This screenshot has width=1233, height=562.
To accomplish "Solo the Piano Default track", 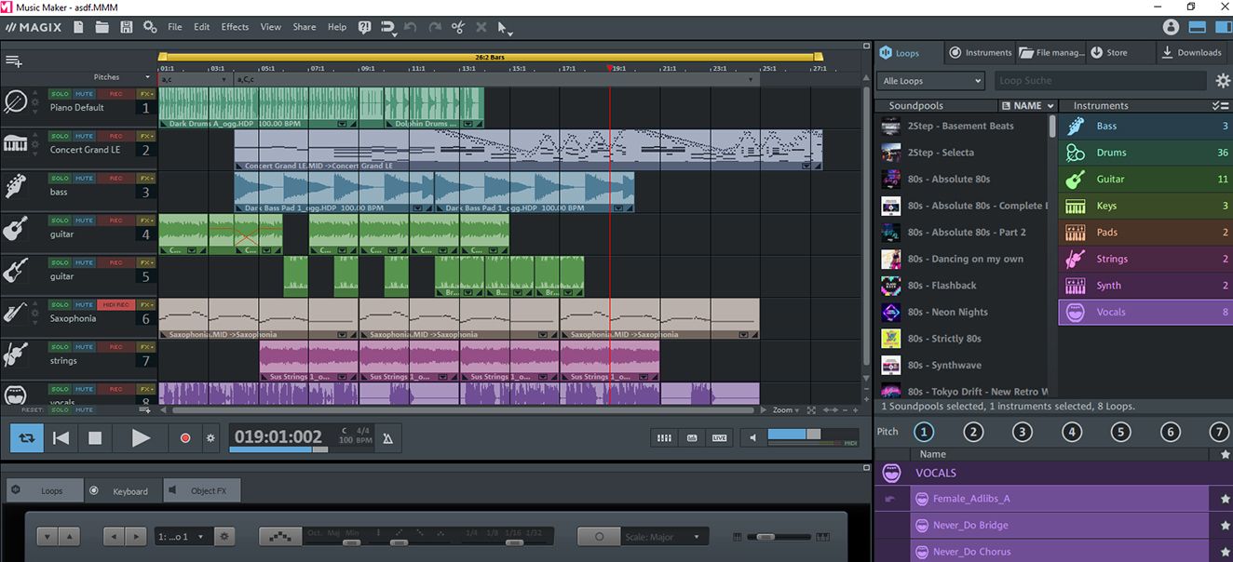I will [x=59, y=93].
